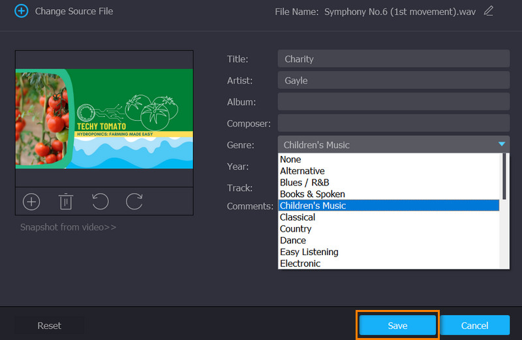
Task: Reset all metadata fields
Action: tap(50, 325)
